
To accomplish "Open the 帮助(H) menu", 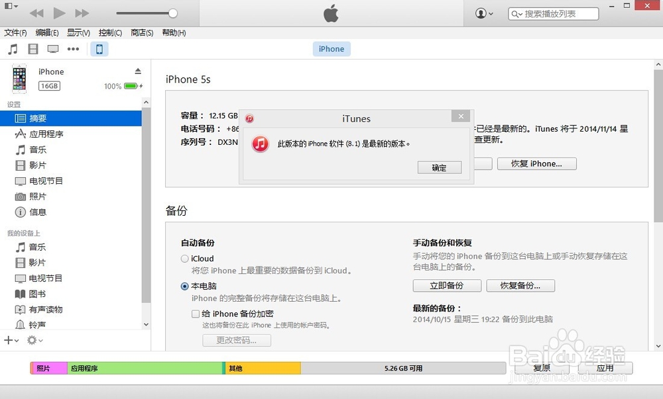I will click(174, 33).
